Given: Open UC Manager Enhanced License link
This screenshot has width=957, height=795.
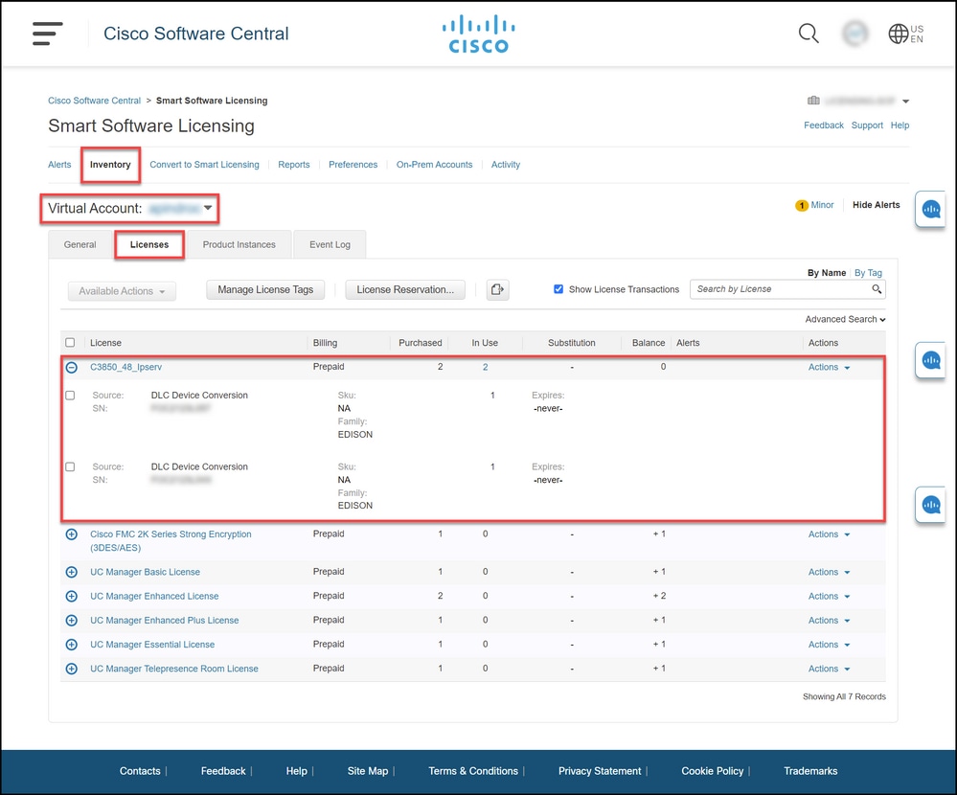Looking at the screenshot, I should 154,596.
